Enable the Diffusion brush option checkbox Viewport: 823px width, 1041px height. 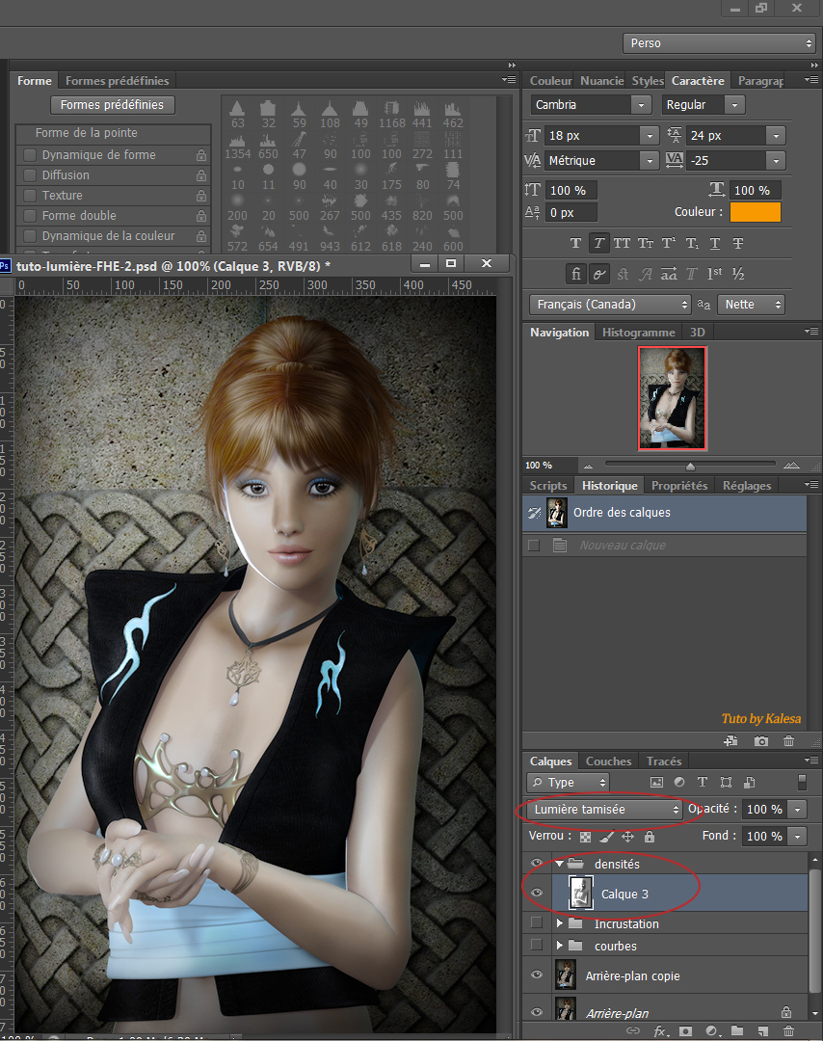click(30, 175)
